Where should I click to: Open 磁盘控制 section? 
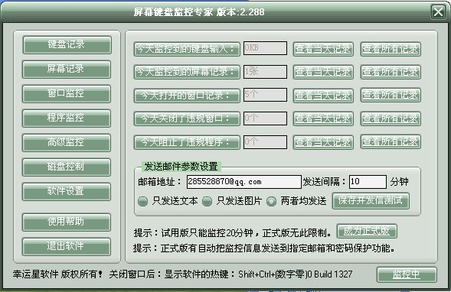pyautogui.click(x=67, y=167)
